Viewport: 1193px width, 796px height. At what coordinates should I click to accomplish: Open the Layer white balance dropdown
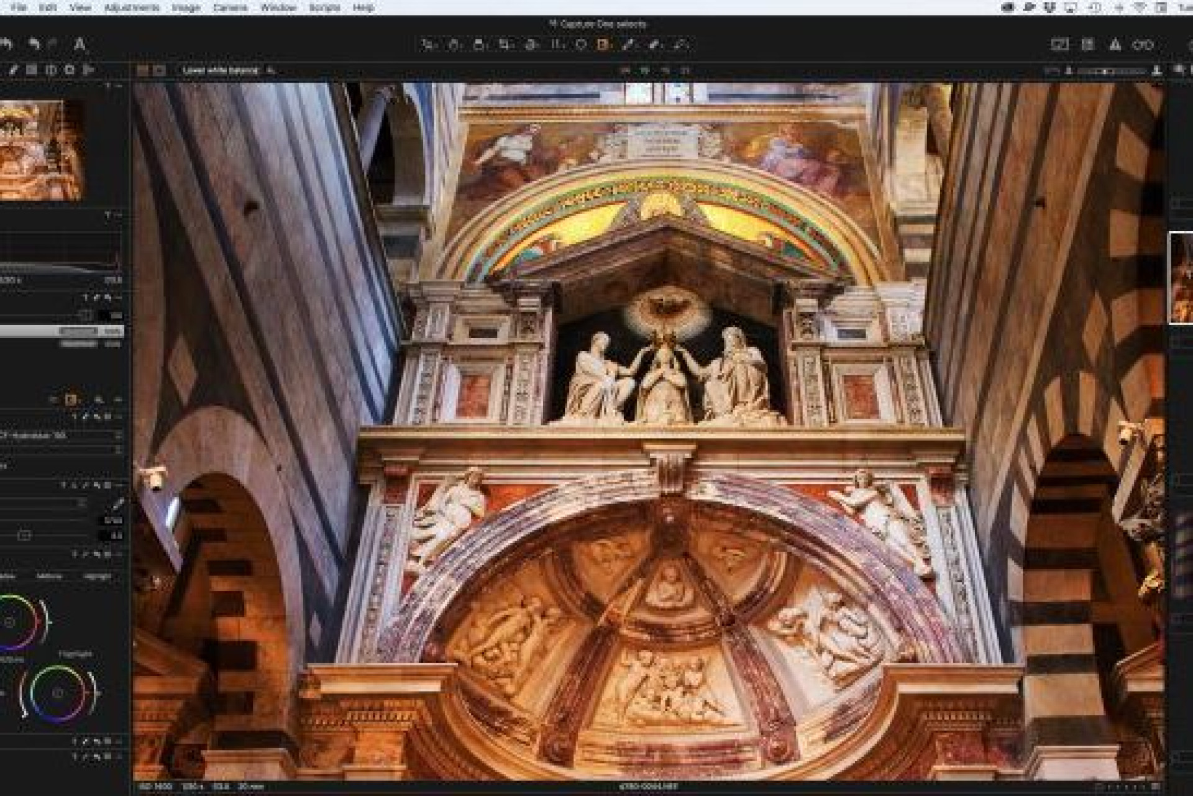(x=221, y=70)
